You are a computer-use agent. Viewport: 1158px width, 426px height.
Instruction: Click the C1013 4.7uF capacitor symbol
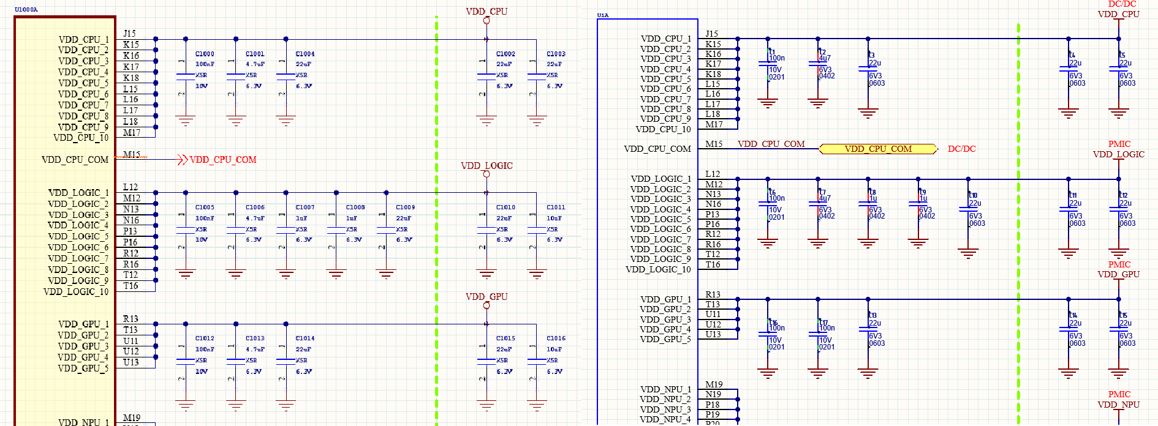(x=236, y=361)
